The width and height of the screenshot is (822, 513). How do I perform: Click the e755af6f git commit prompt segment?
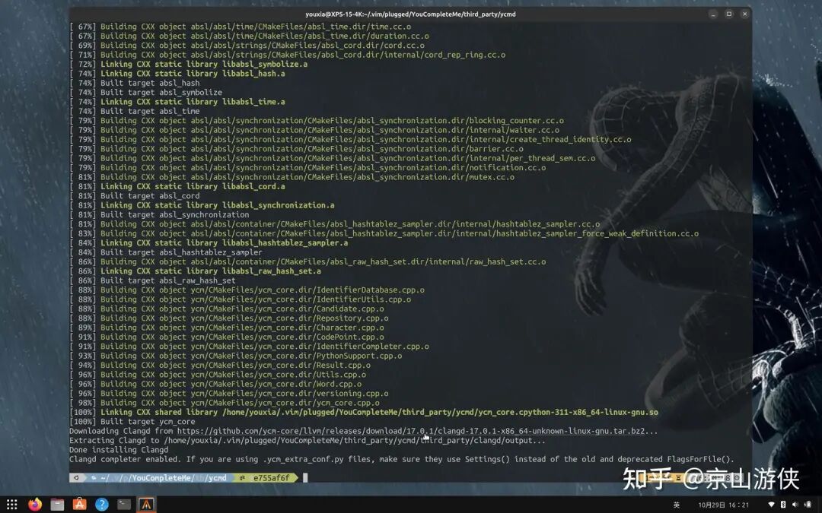[x=267, y=478]
